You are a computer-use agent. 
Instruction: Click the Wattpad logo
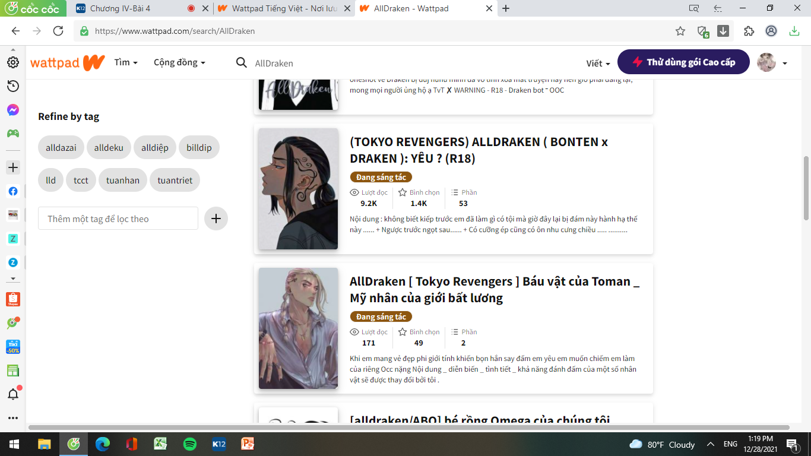[68, 62]
